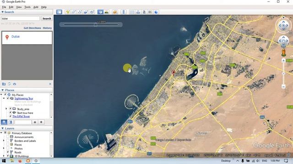
Task: Move selected place down with arrow button
Action: click(41, 122)
